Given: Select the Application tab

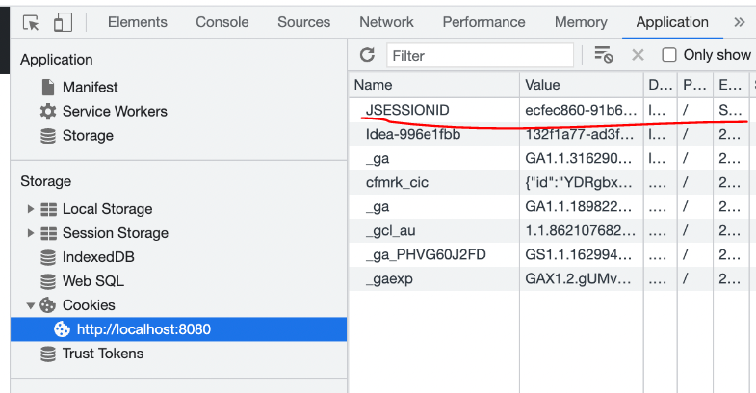Looking at the screenshot, I should [x=672, y=22].
